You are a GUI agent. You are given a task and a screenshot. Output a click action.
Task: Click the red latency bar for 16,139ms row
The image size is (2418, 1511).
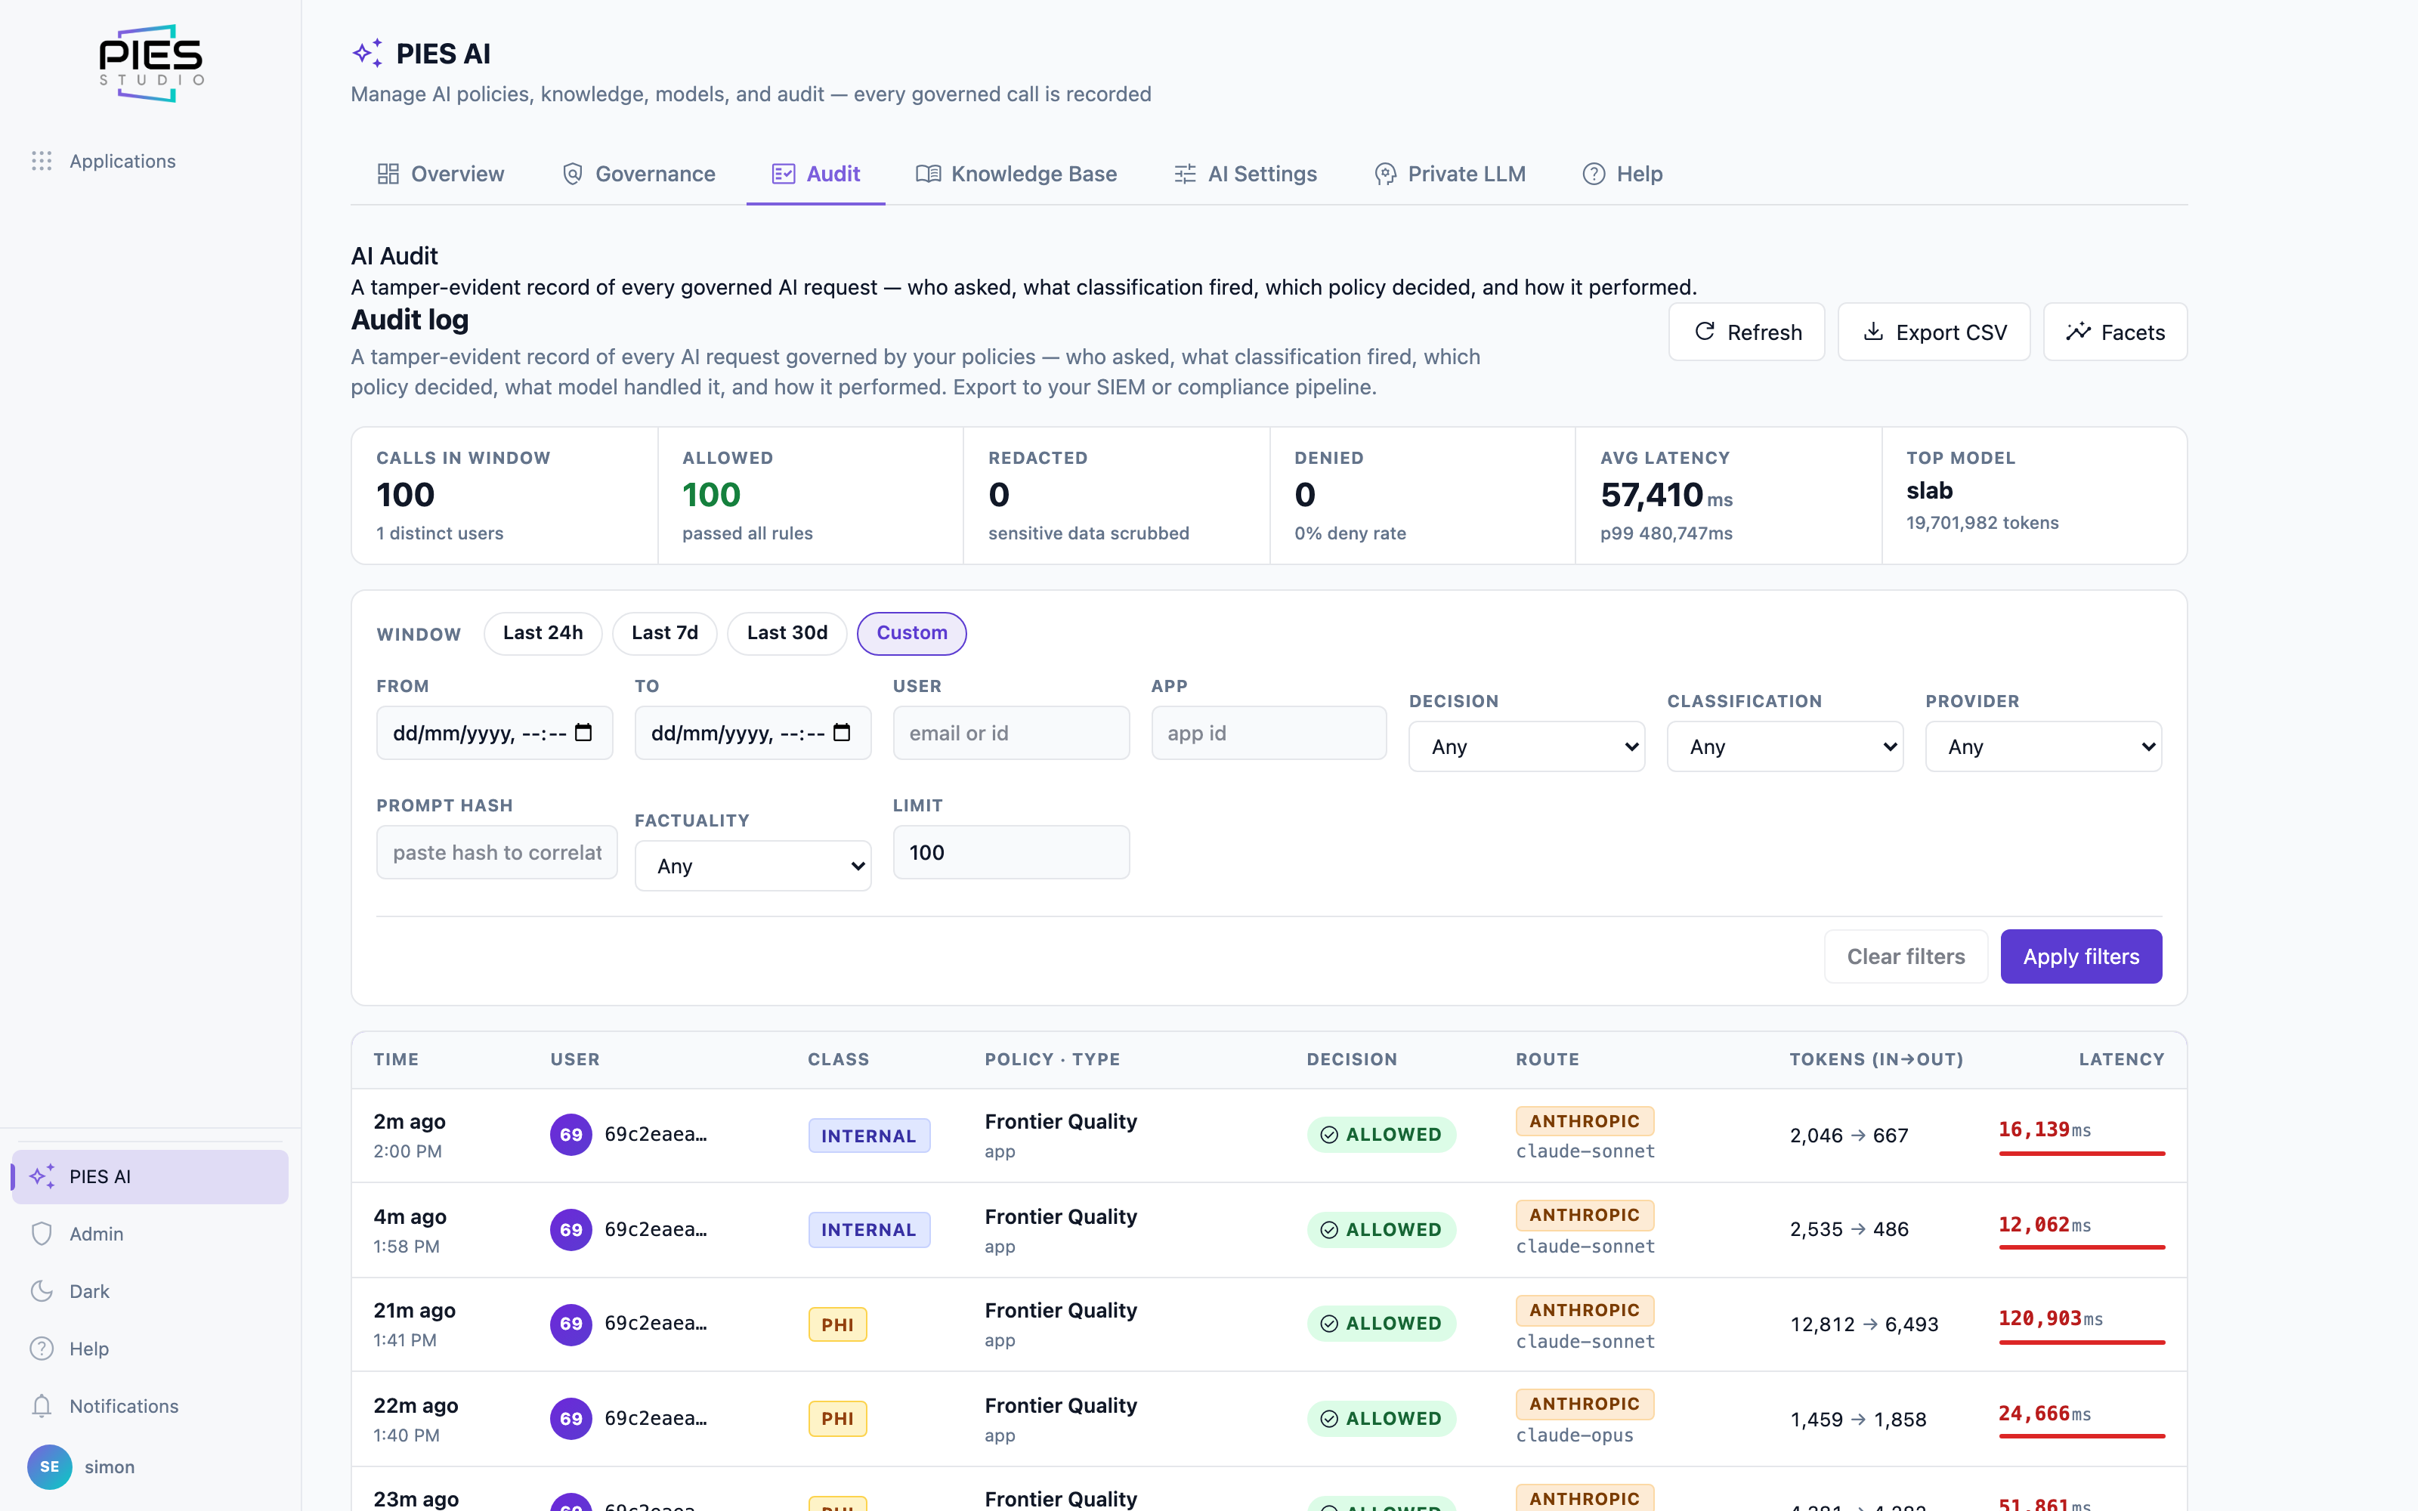click(2081, 1153)
